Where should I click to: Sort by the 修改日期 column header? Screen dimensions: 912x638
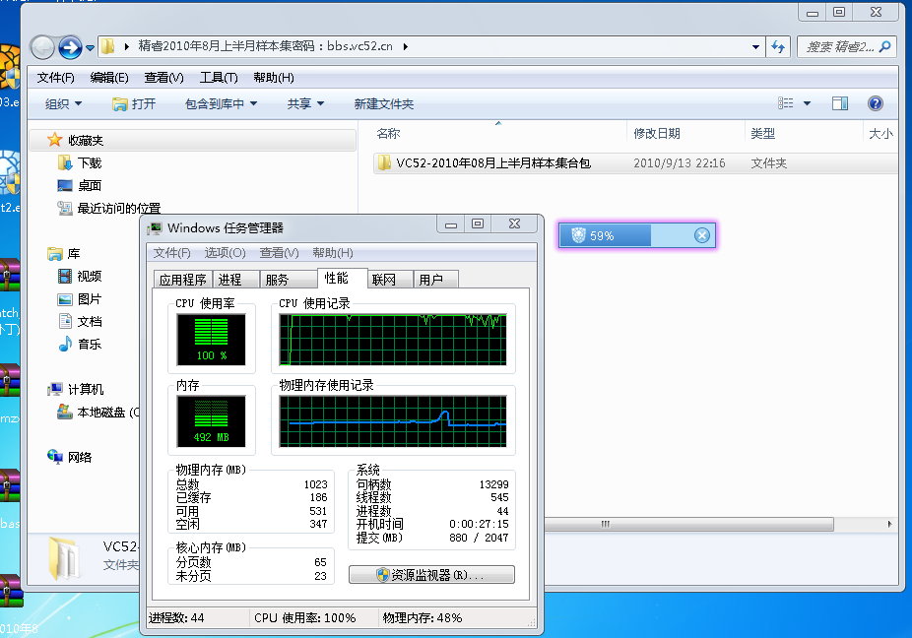coord(657,133)
